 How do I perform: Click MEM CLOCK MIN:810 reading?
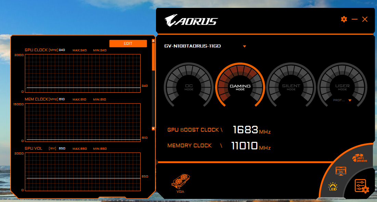[x=100, y=99]
